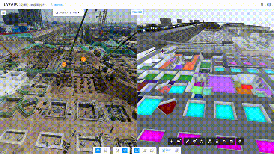Go to the home menu item beside logo
This screenshot has width=274, height=154.
tap(24, 5)
